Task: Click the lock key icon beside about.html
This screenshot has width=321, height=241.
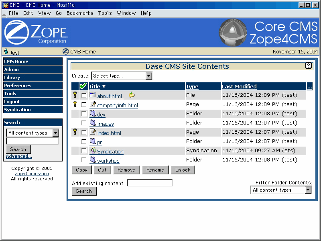Action: pos(75,95)
